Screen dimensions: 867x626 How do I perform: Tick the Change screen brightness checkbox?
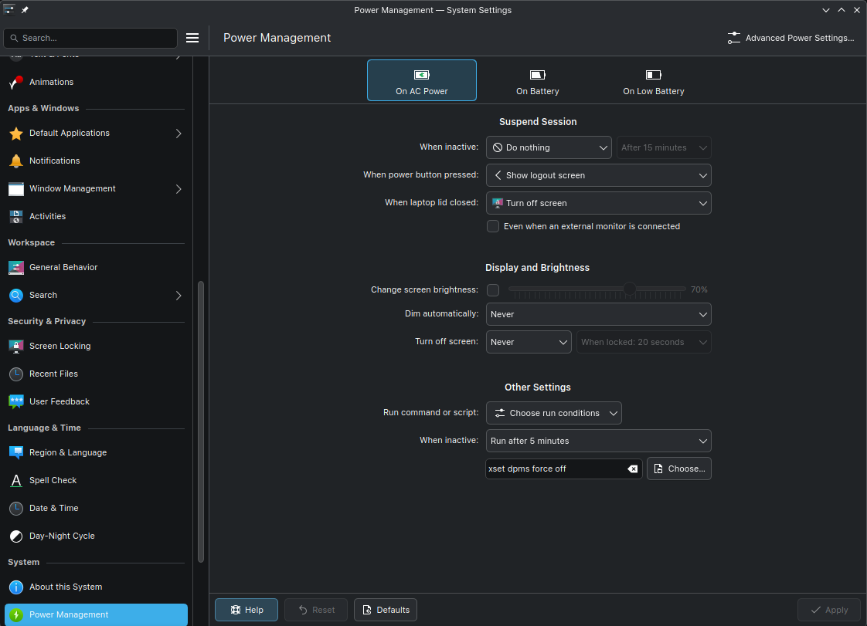pyautogui.click(x=493, y=290)
